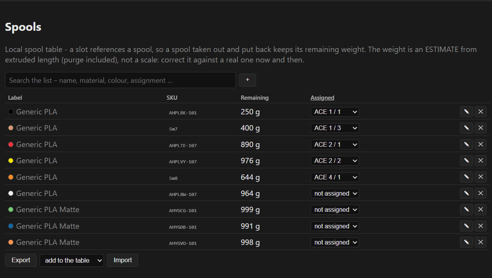492x278 pixels.
Task: Click the Export button
Action: 21,260
